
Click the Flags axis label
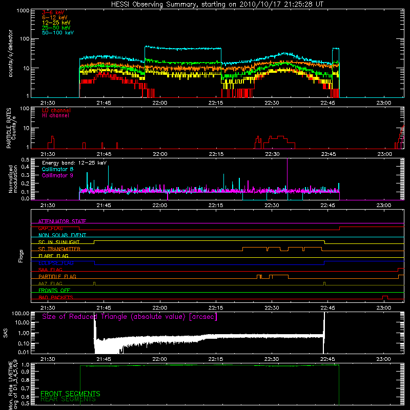pos(20,256)
